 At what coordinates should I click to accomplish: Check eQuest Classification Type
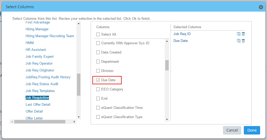pos(98,117)
